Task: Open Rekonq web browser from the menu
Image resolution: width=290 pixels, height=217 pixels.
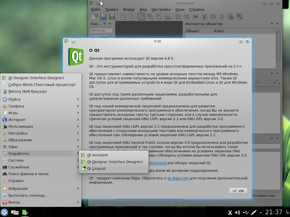Action: 41,92
